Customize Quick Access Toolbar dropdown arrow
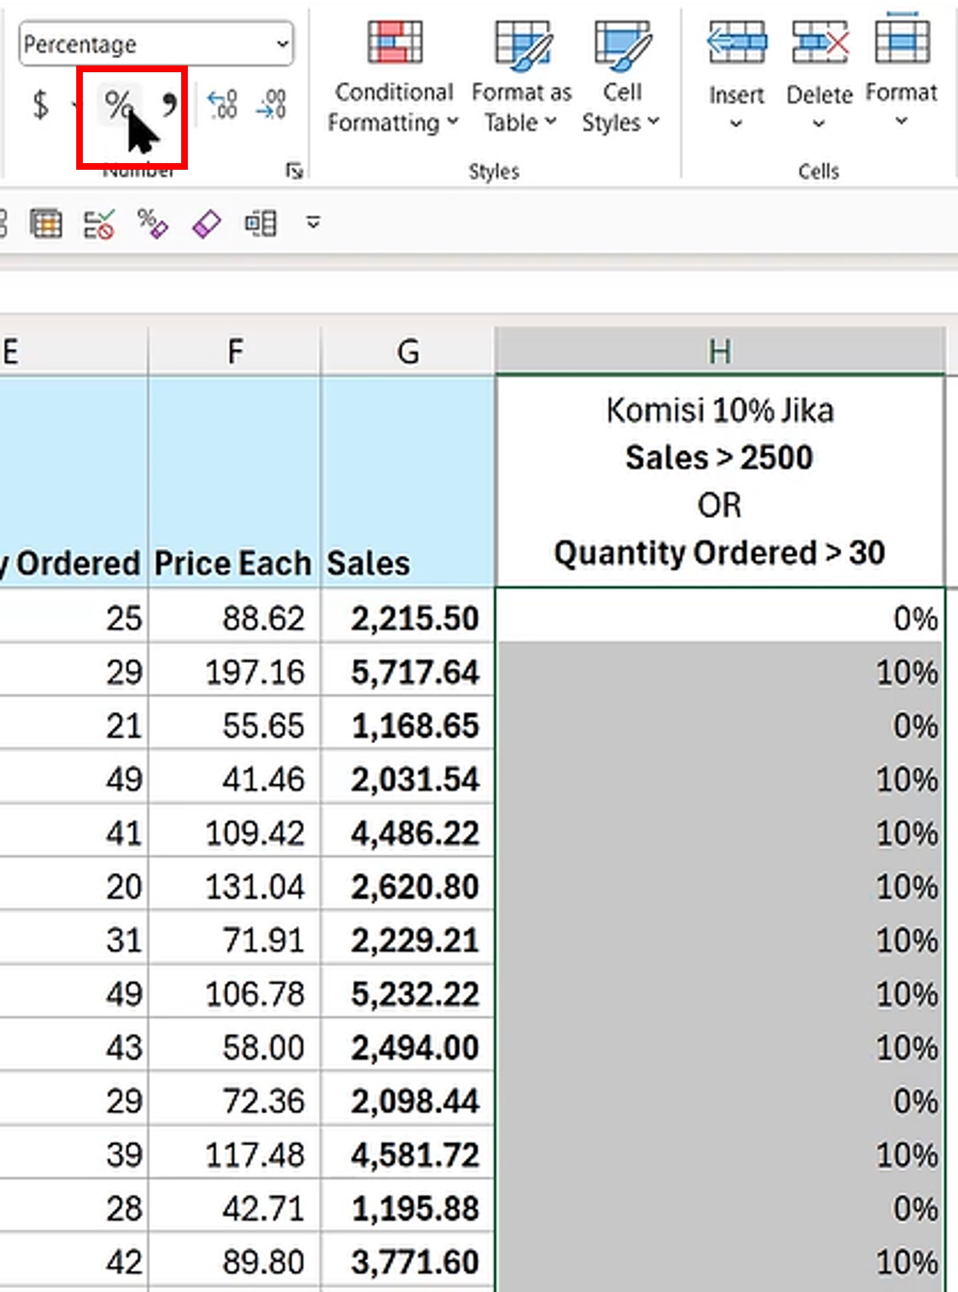Screen dimensions: 958x1292 coord(313,223)
